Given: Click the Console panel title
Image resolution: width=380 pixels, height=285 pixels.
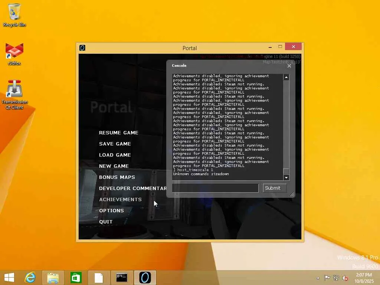Looking at the screenshot, I should 179,65.
